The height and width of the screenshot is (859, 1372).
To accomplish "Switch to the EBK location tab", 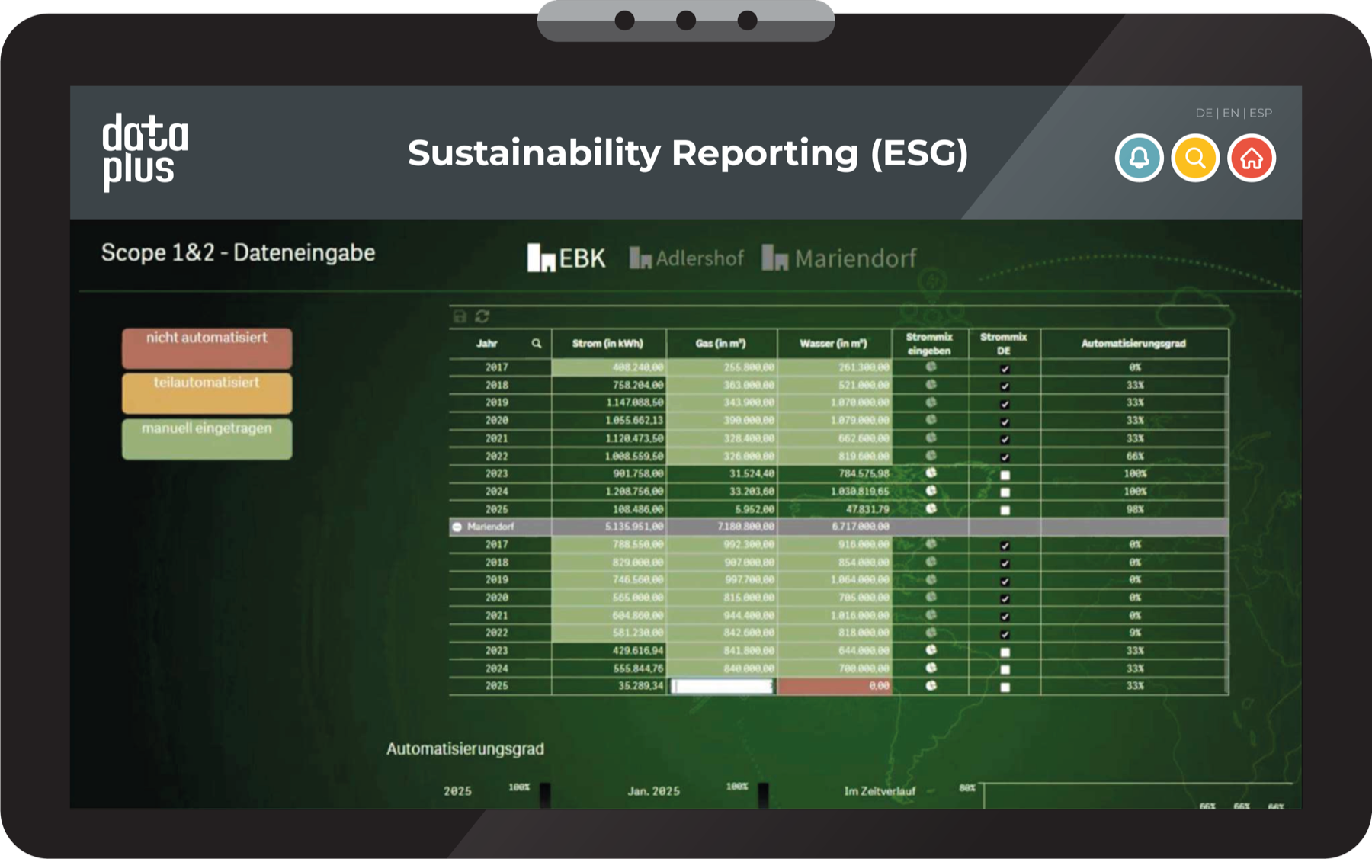I will coord(566,258).
